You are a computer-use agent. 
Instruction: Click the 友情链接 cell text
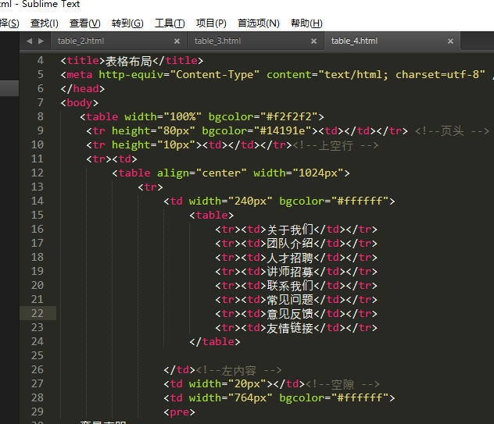[x=290, y=328]
